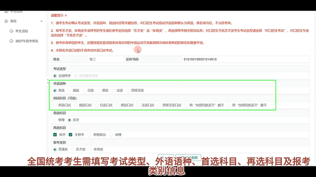Click the 首选科目 section label
The image size is (316, 177).
(x=59, y=113)
